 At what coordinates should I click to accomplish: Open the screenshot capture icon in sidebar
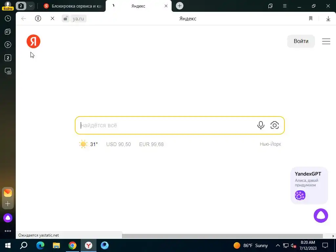pyautogui.click(x=8, y=71)
